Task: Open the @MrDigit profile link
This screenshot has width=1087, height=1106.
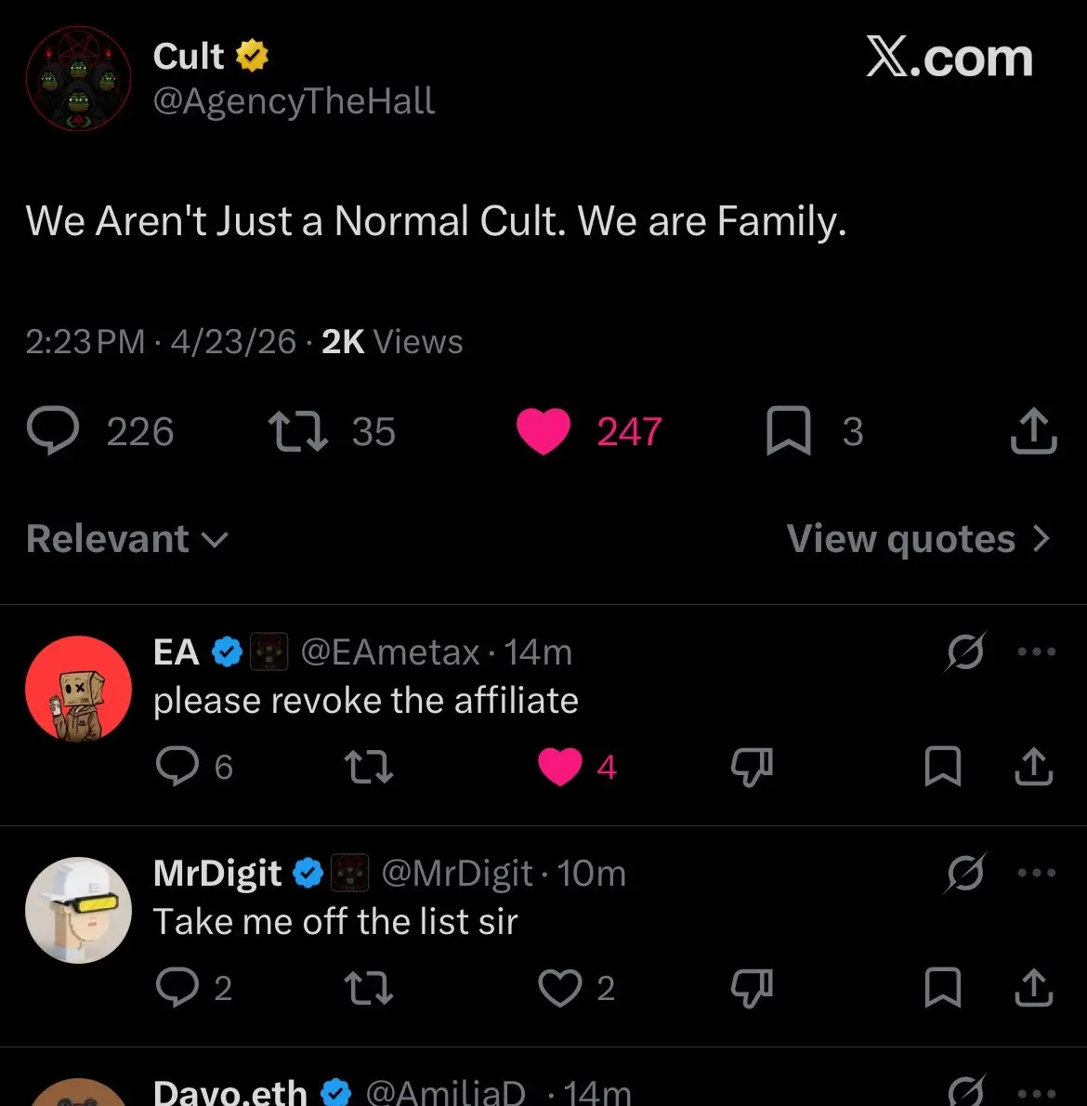Action: [x=457, y=874]
